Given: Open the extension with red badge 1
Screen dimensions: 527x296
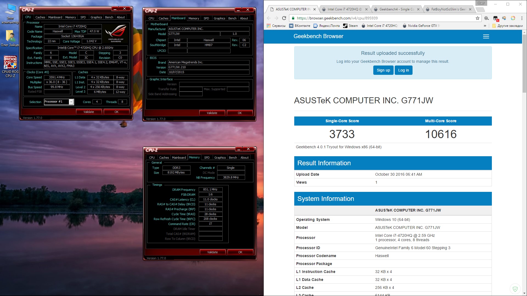Looking at the screenshot, I should coord(496,18).
